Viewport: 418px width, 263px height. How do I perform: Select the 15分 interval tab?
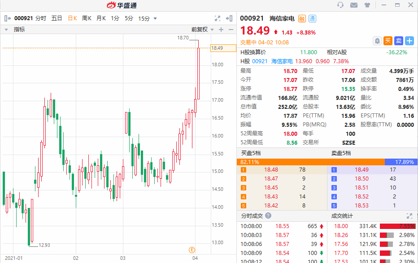(x=144, y=18)
